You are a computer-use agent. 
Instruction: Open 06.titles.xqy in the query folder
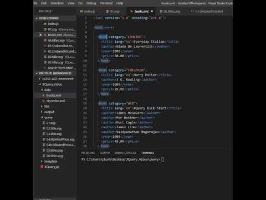pos(55,156)
